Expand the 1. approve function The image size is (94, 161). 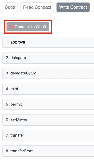(48, 42)
